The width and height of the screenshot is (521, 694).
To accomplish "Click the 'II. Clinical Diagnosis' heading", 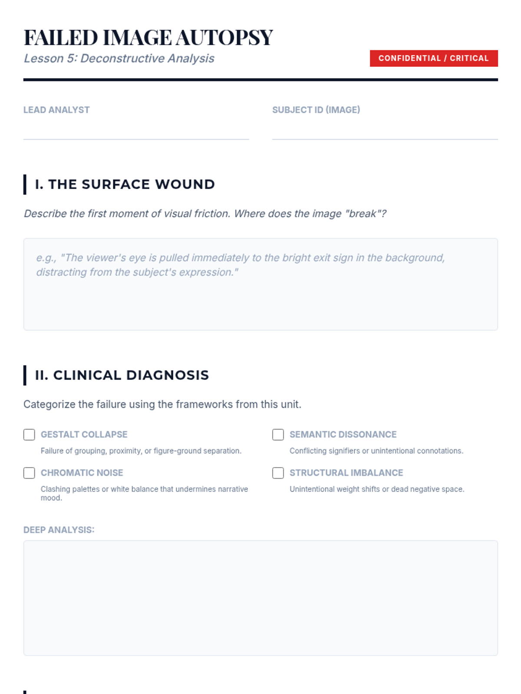I will point(122,375).
